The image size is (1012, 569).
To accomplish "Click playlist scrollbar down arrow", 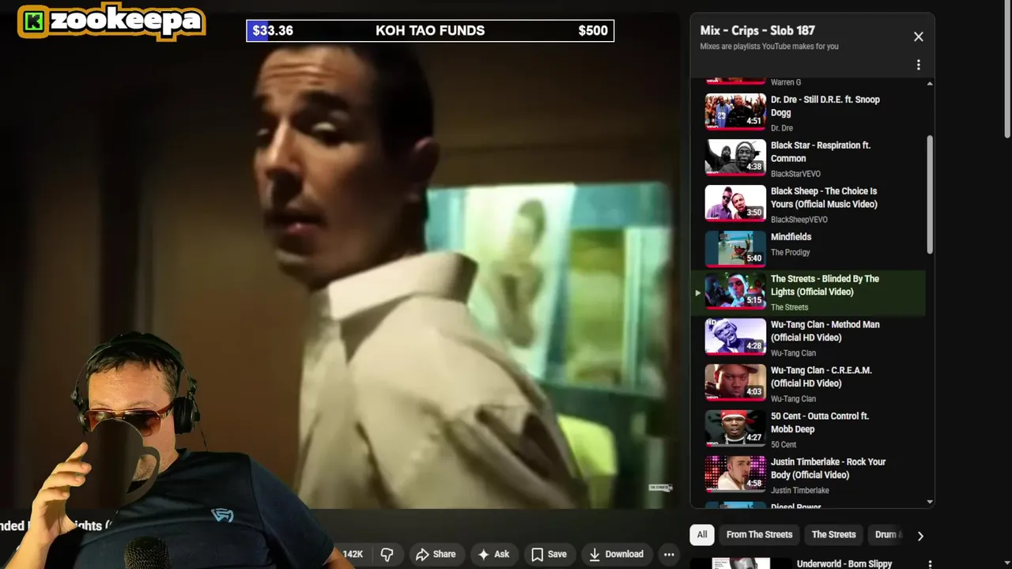I will click(x=930, y=502).
